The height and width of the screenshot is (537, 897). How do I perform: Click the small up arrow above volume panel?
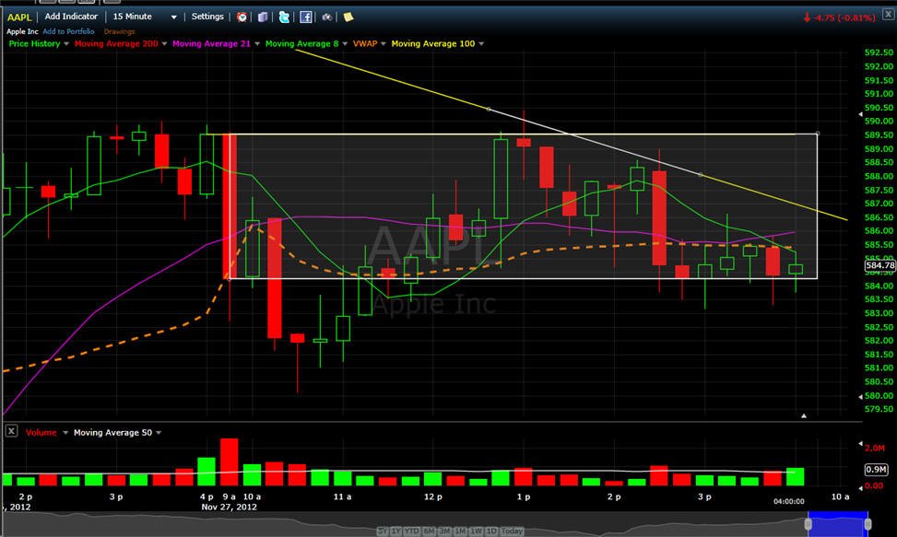804,416
